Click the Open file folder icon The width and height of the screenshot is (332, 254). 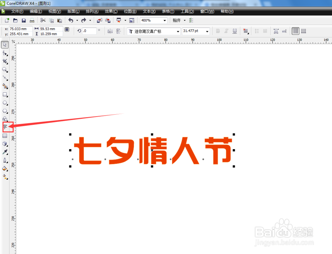[15, 20]
